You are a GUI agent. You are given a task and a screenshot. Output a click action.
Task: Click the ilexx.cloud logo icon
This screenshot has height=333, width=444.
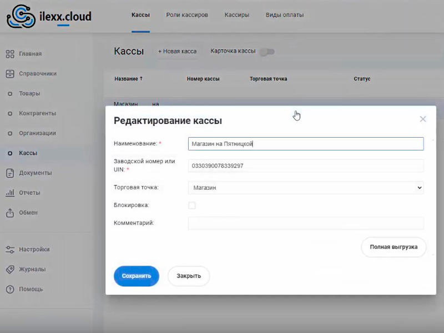21,17
